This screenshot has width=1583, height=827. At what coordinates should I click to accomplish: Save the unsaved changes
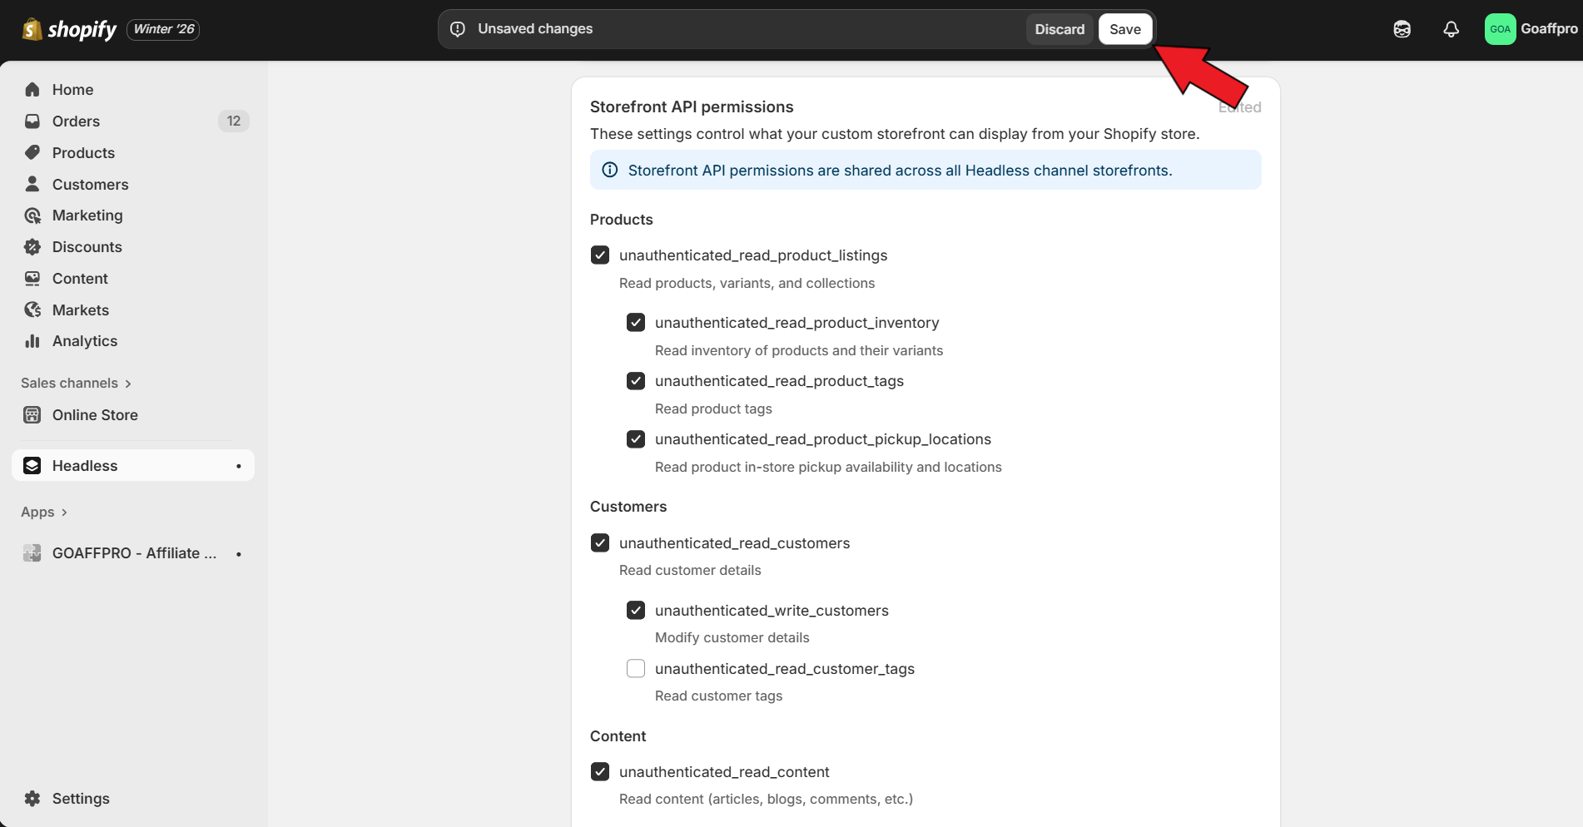[x=1124, y=29]
